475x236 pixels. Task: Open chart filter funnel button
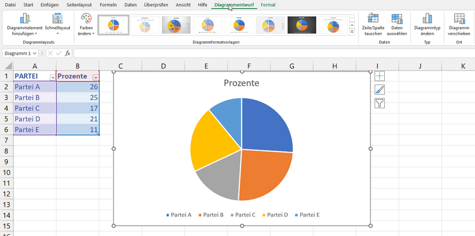[x=379, y=103]
